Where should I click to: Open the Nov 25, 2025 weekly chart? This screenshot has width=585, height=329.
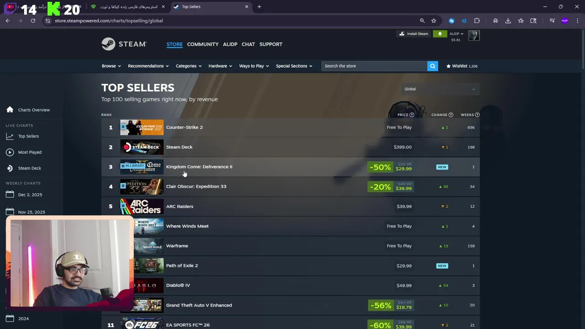coord(32,212)
